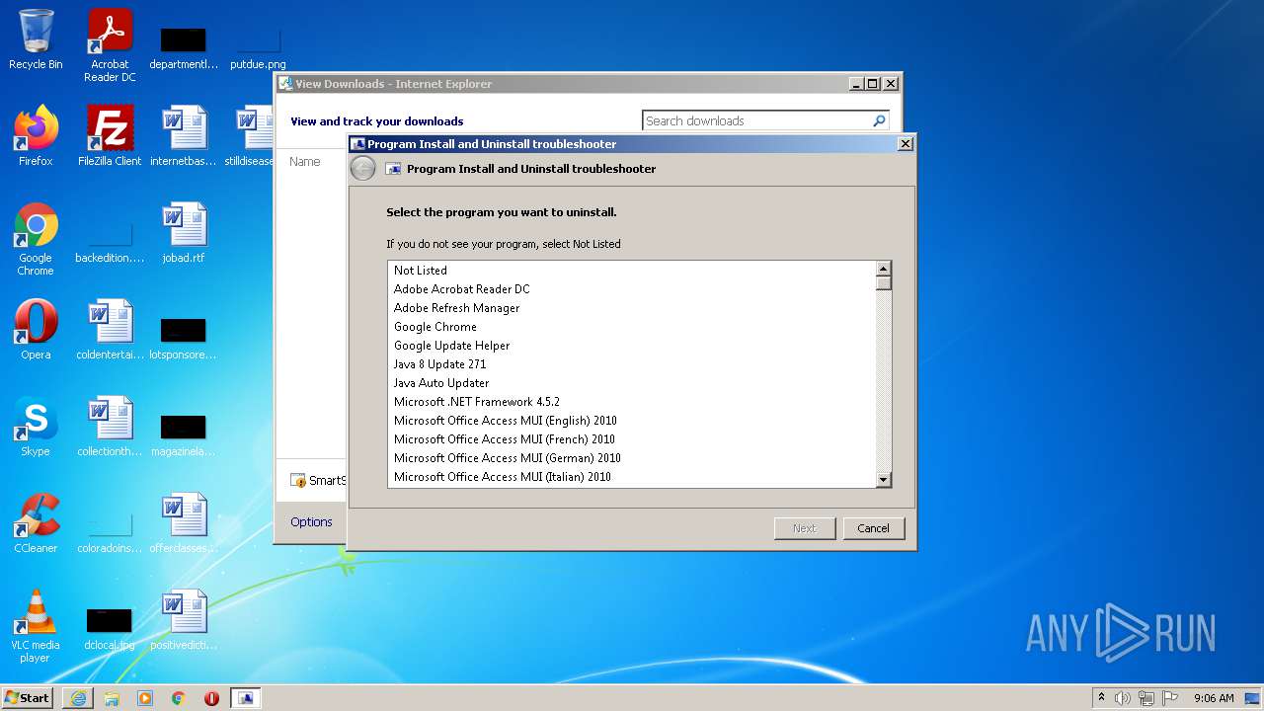Screen dimensions: 1264x711
Task: Launch Google Chrome desktop shortcut
Action: (36, 238)
